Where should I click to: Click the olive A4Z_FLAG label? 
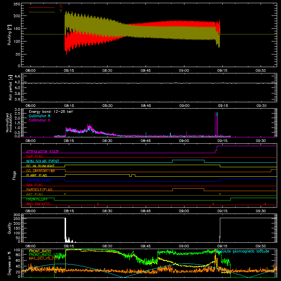(34, 194)
